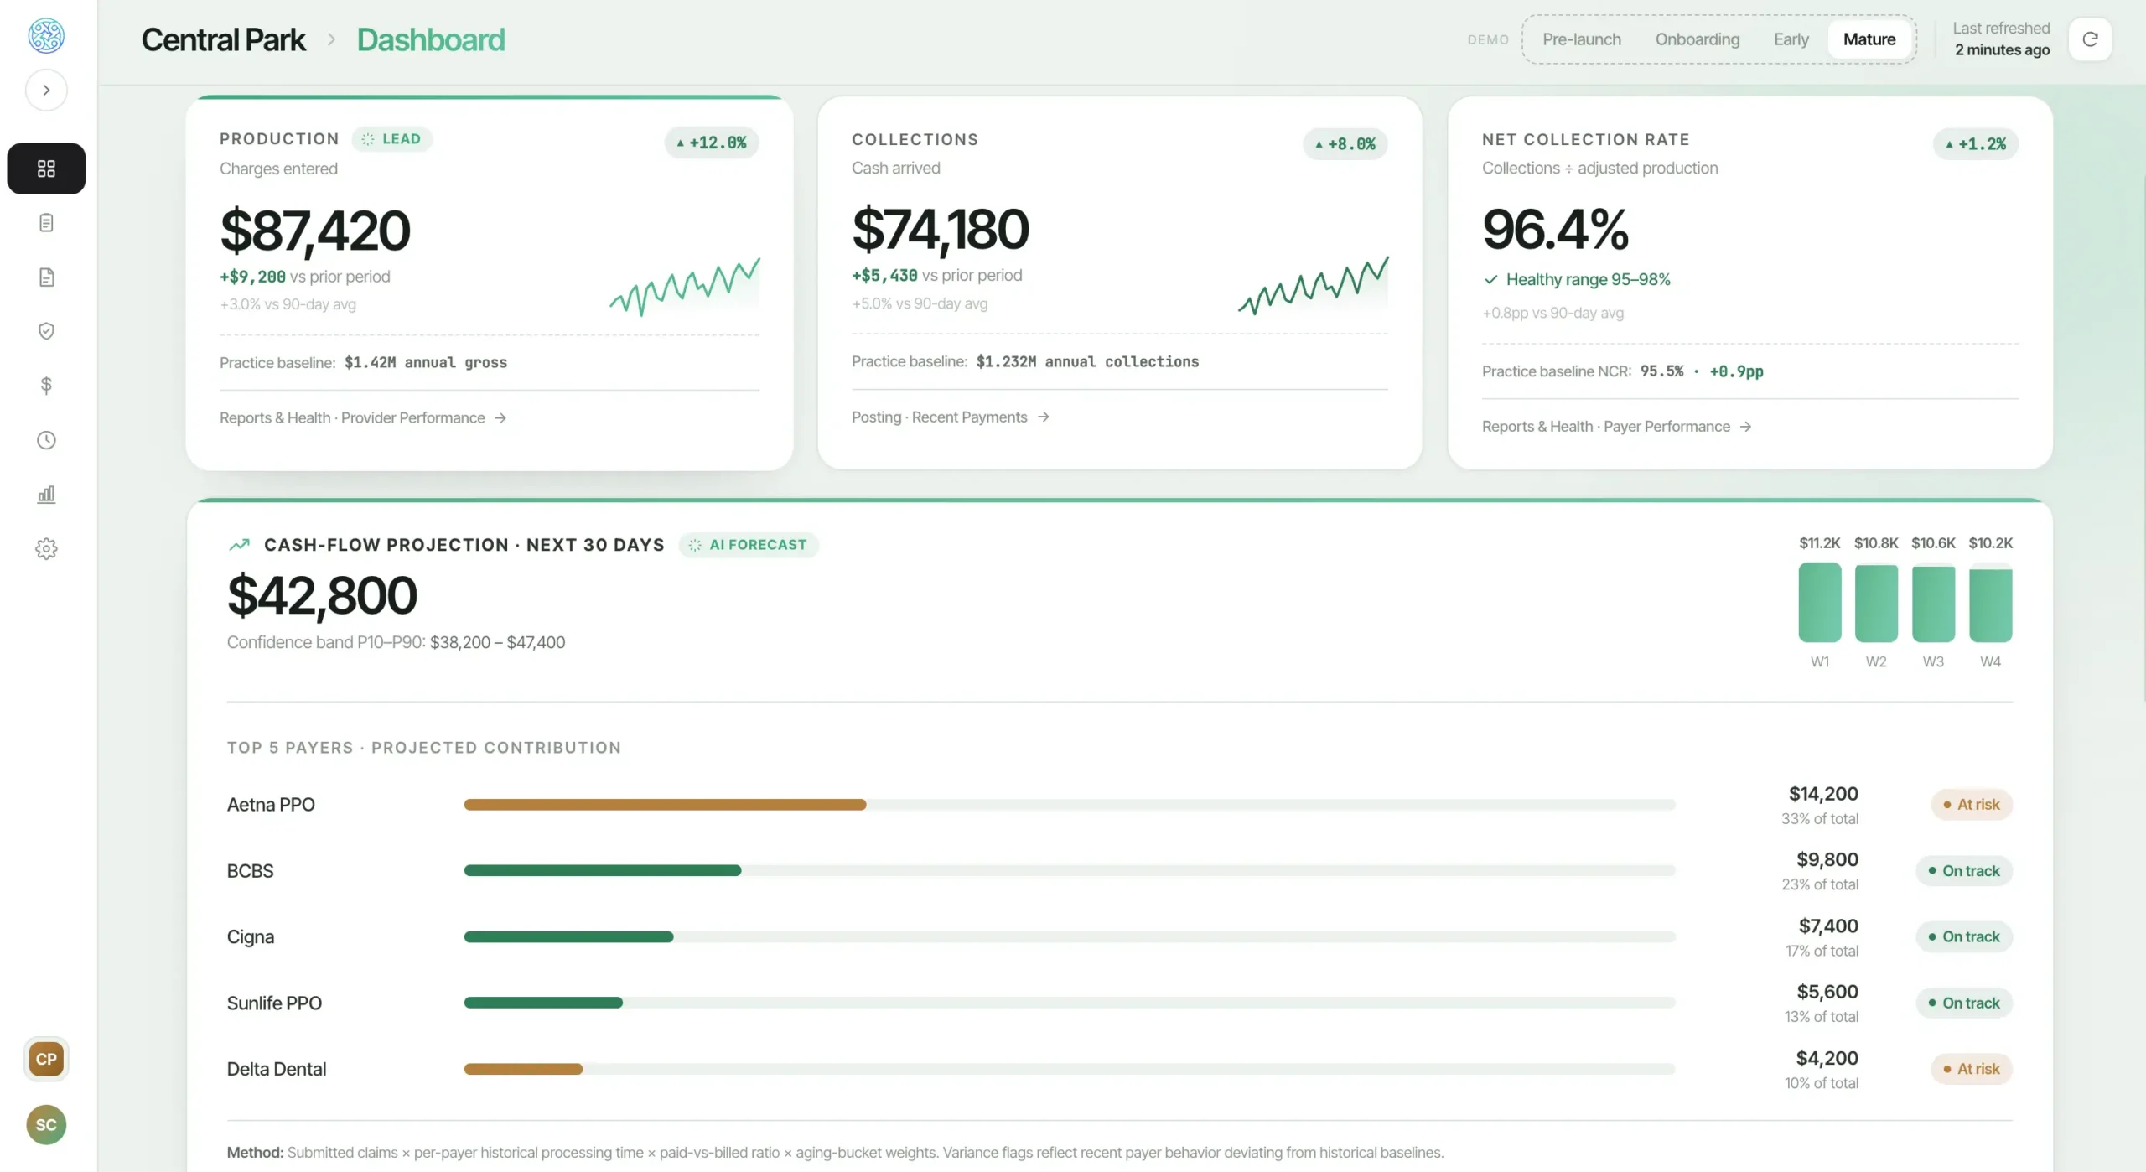Screen dimensions: 2146x1172
Task: Open the dashboard grid icon in the sidebar
Action: 46,169
